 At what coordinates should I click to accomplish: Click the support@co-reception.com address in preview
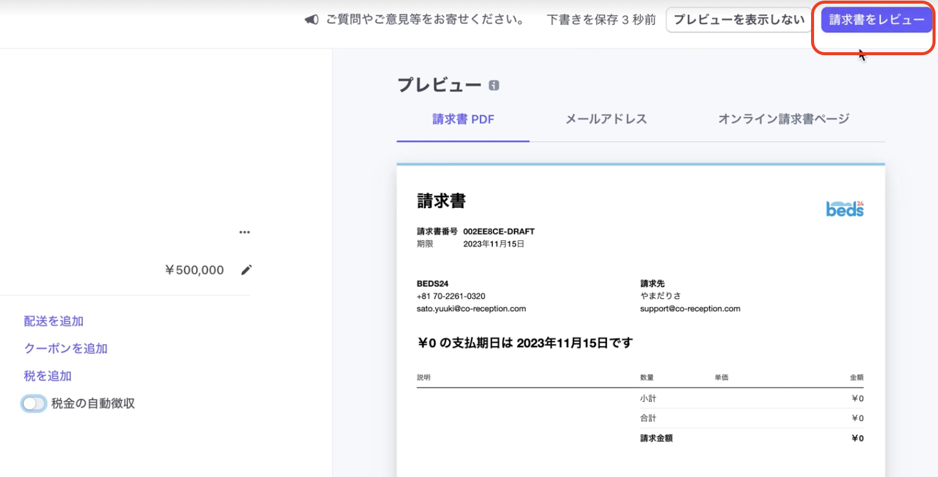click(x=690, y=309)
